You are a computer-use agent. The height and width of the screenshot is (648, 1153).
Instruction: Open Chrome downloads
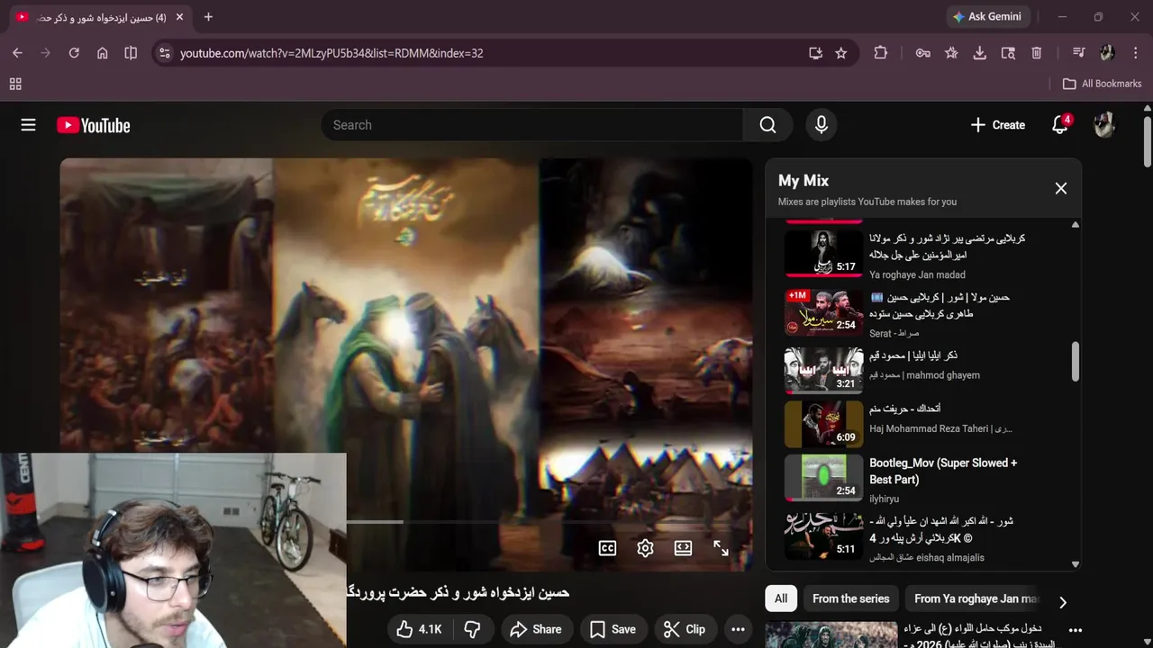(x=979, y=53)
